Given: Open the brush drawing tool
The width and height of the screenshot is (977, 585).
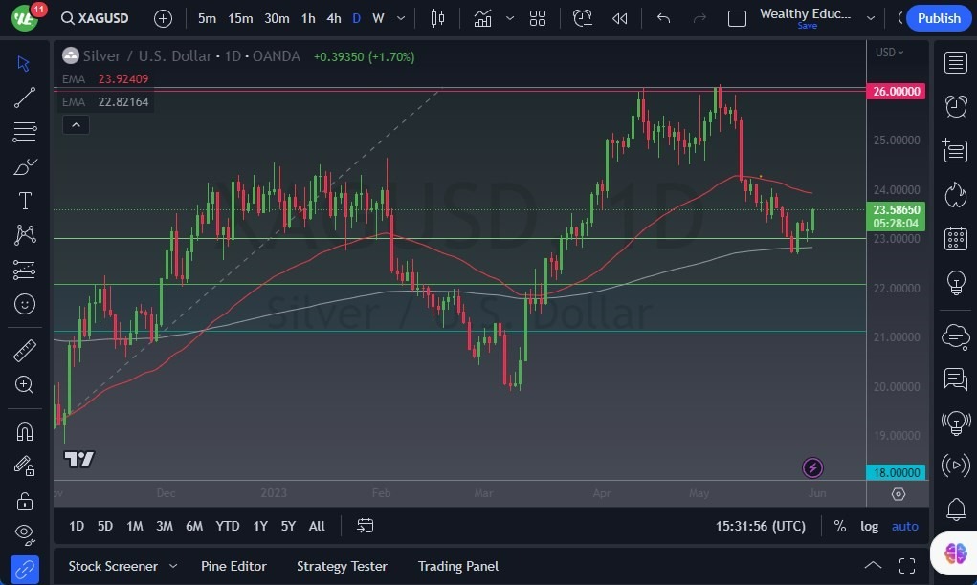Looking at the screenshot, I should 25,166.
